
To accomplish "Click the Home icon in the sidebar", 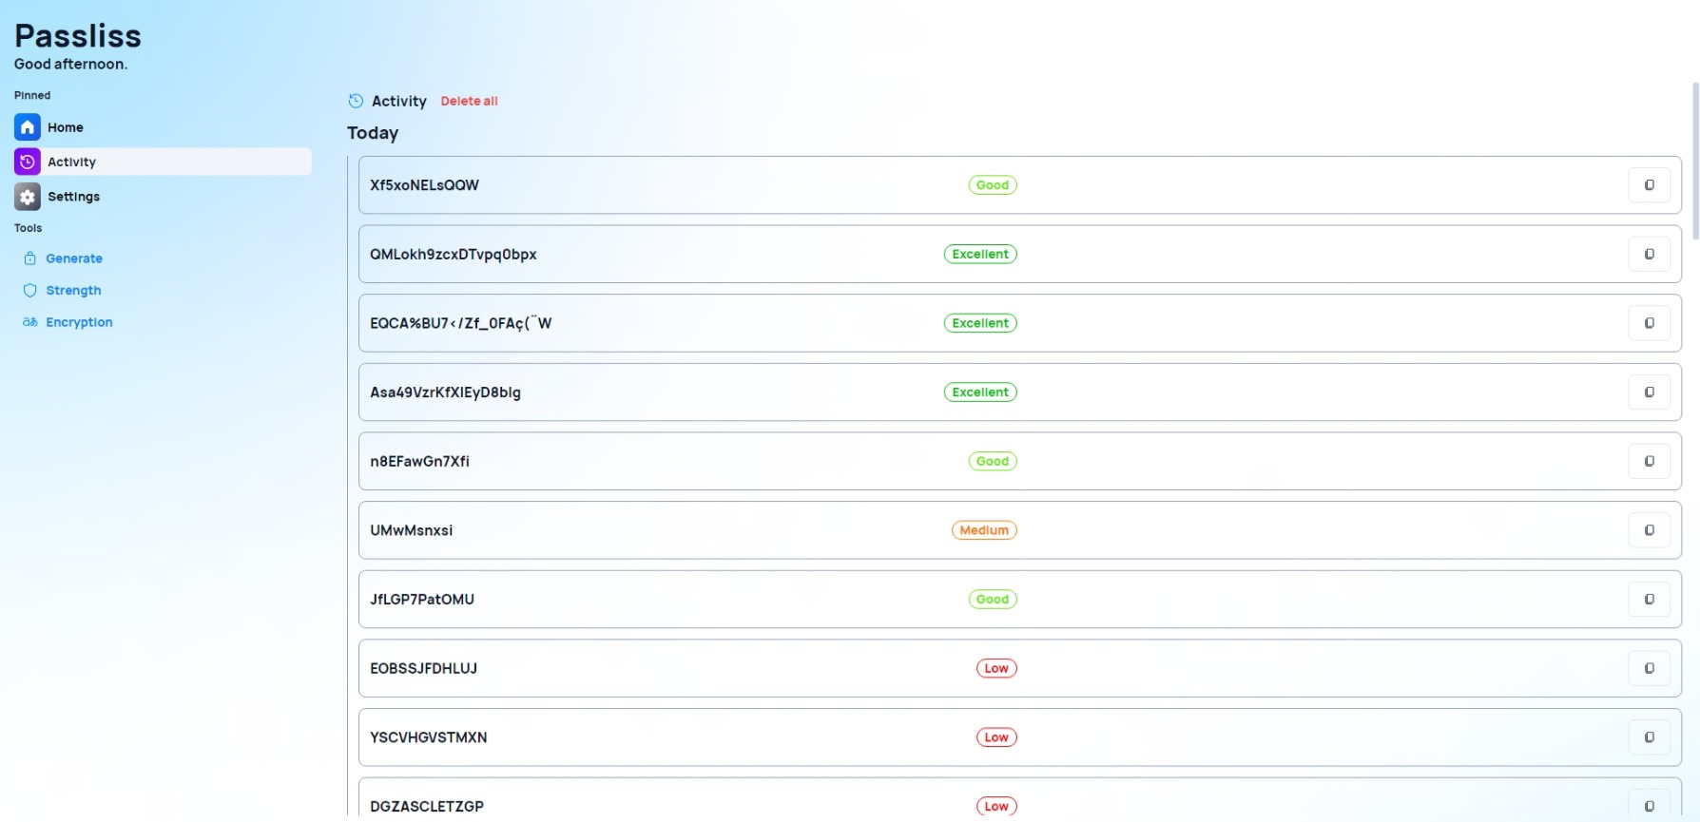I will point(28,127).
